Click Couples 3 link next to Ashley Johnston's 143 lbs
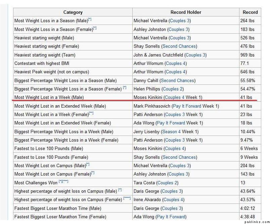 (x=178, y=174)
